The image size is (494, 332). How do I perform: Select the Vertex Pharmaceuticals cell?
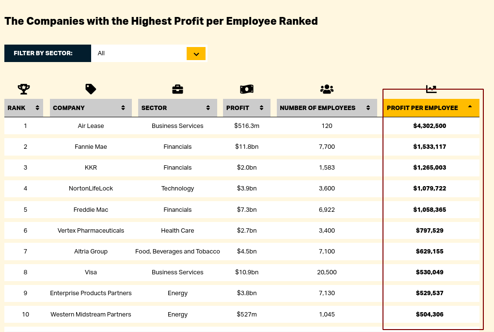tap(91, 230)
